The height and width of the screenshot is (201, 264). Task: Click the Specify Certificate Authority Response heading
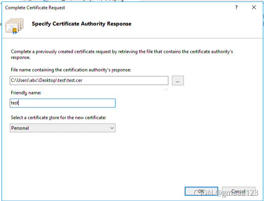point(82,24)
